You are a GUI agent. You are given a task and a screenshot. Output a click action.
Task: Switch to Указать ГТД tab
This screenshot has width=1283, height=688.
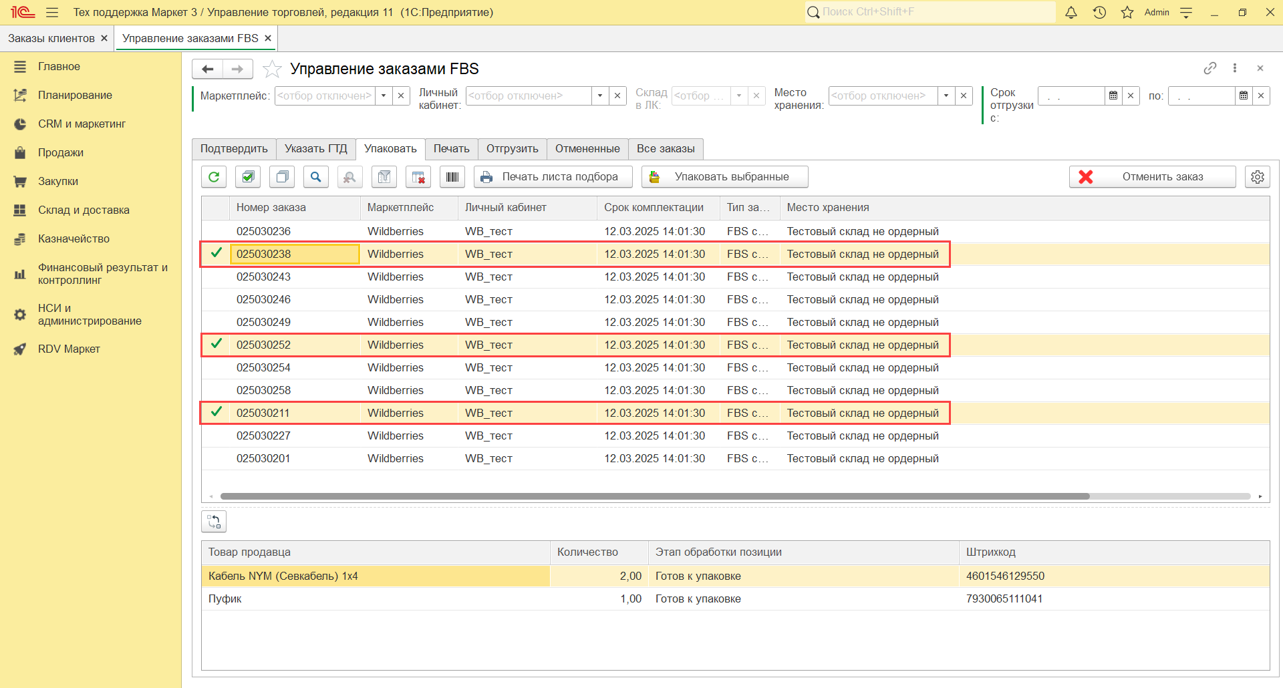pos(316,148)
